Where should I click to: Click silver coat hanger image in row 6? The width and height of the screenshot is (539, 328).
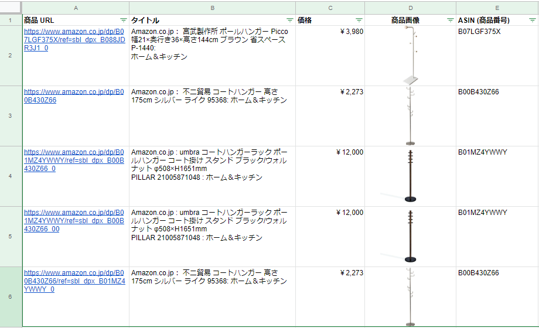(410, 297)
